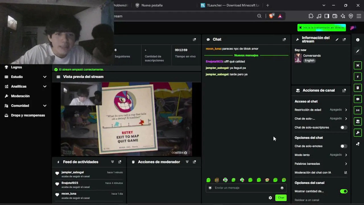This screenshot has height=205, width=364.
Task: Enable Chat de solo-suscriptores
Action: [x=344, y=128]
